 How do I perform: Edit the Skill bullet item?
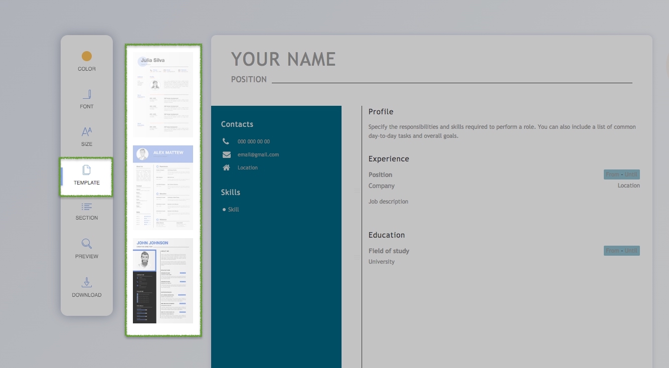tap(233, 210)
